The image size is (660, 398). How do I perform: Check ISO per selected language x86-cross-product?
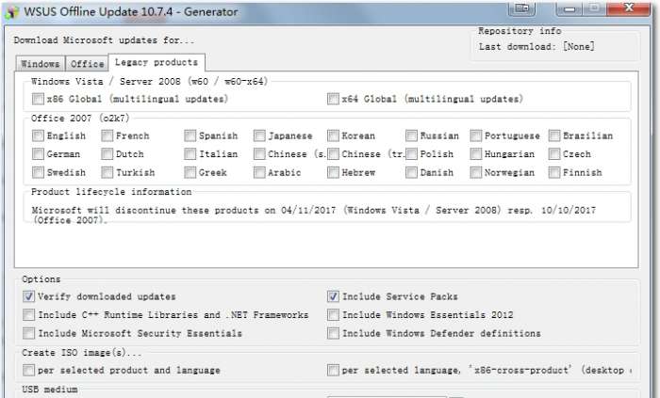coord(333,371)
